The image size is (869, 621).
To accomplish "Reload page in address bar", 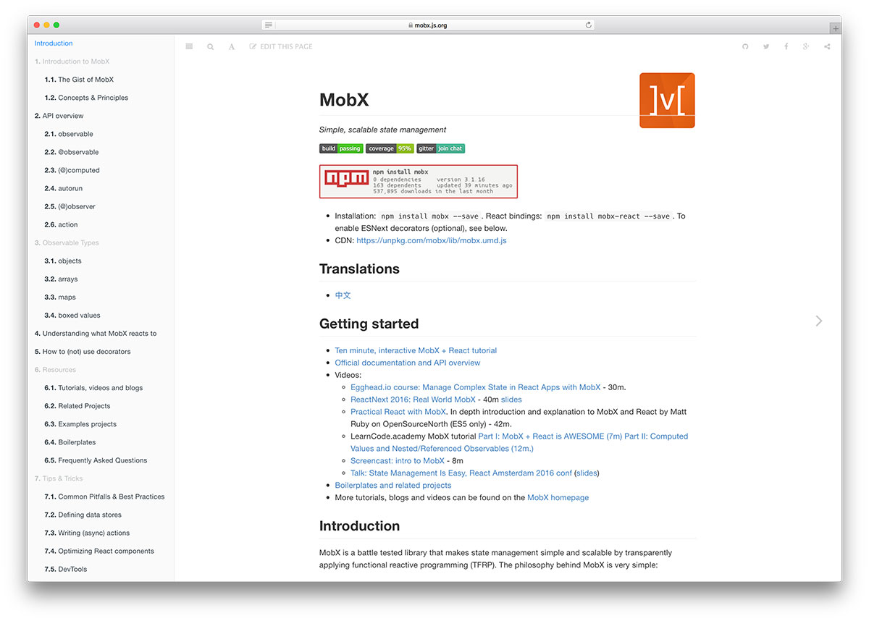I will 589,25.
